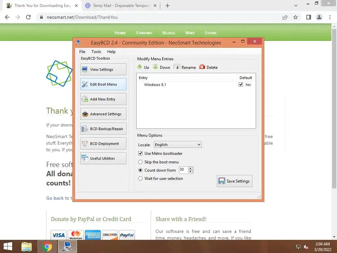The image size is (337, 253).
Task: Open Advanced Settings section
Action: click(x=103, y=114)
